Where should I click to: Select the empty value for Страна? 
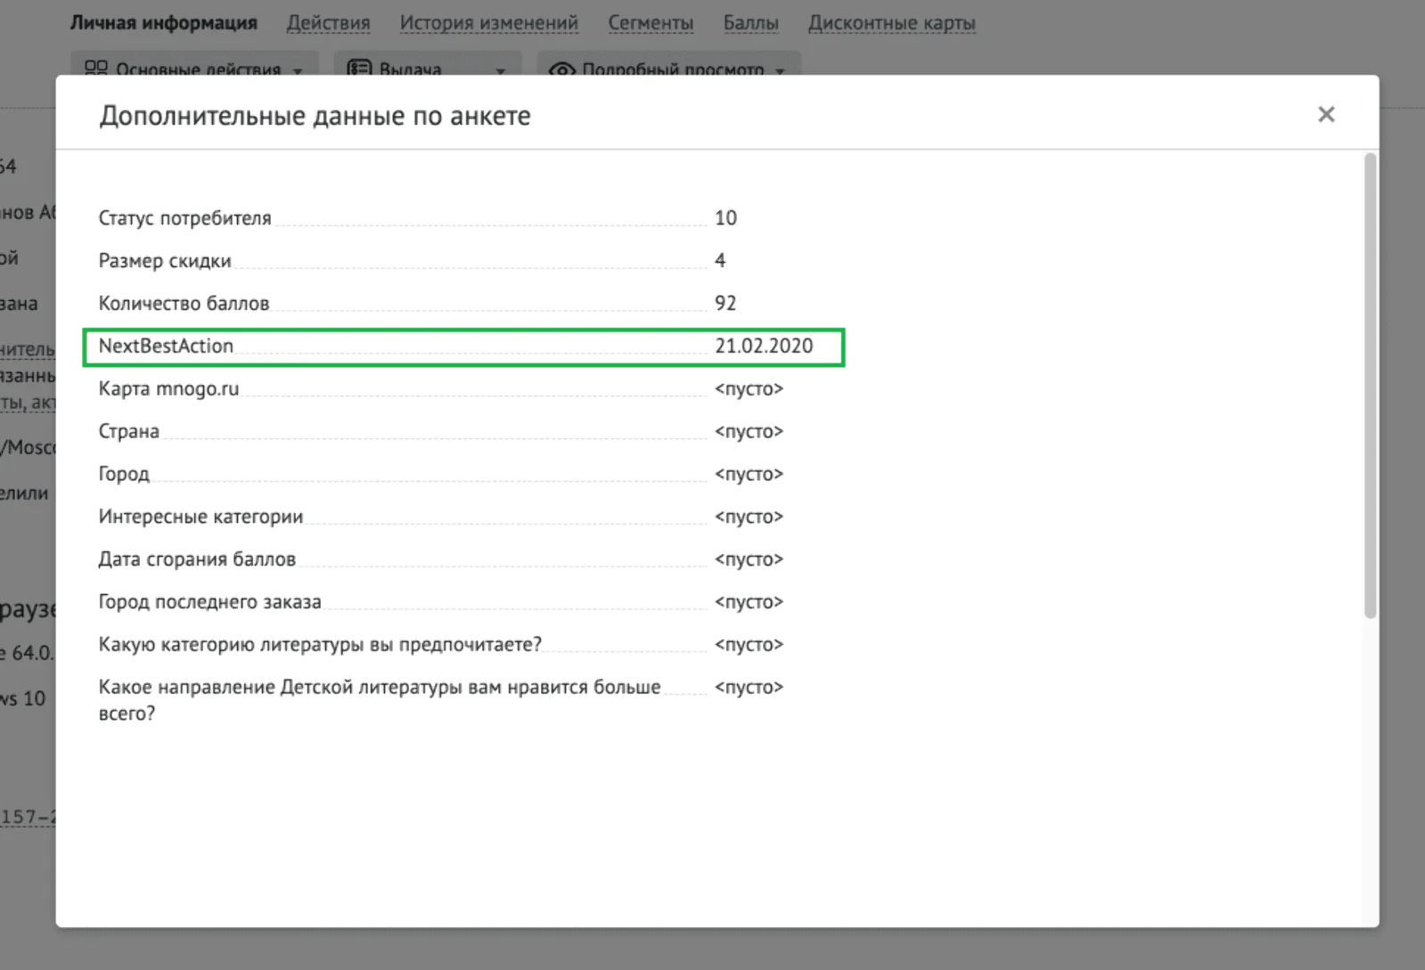749,431
